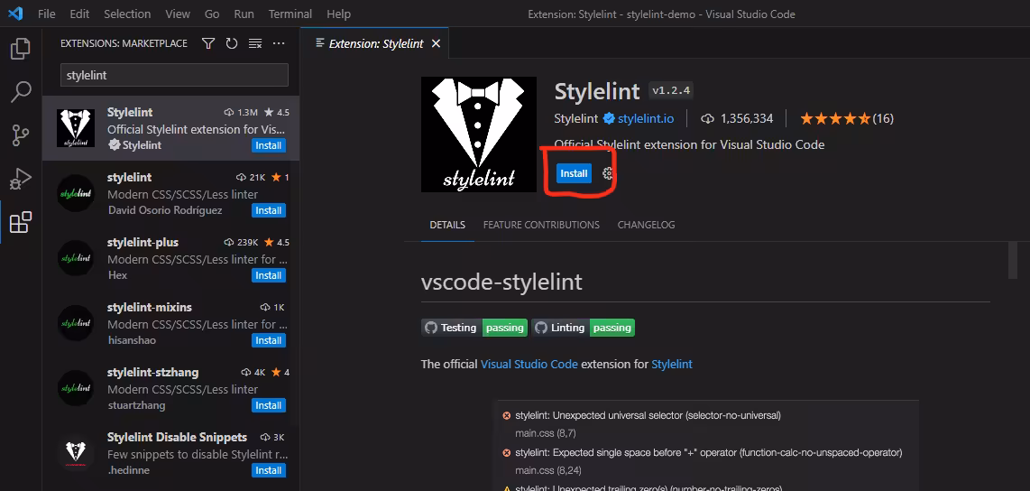The image size is (1030, 491).
Task: Select Stylelint Disable Snippets list entry
Action: [x=170, y=453]
